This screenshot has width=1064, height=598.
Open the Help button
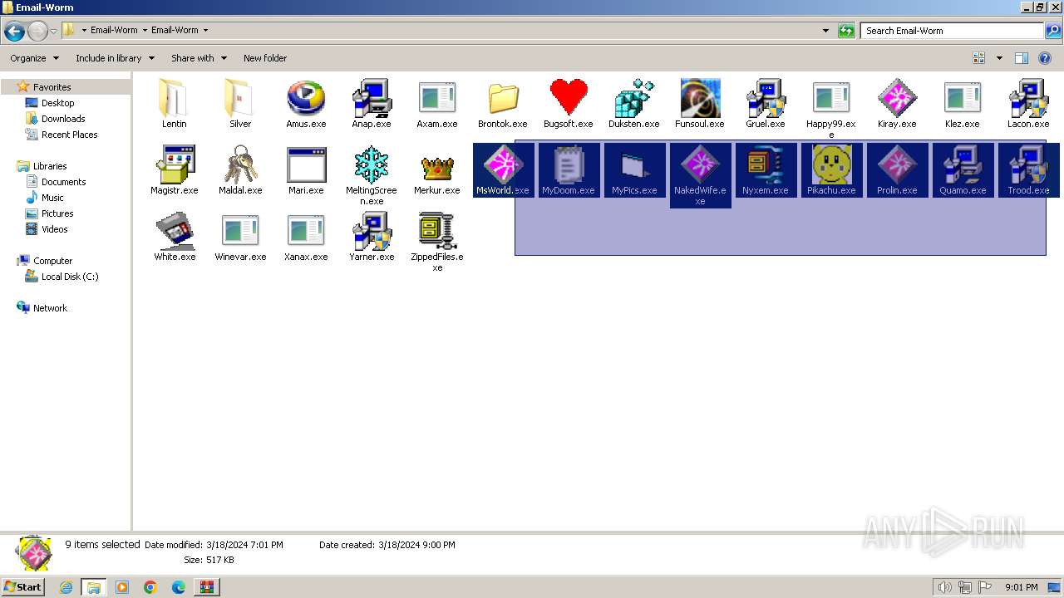[x=1046, y=58]
